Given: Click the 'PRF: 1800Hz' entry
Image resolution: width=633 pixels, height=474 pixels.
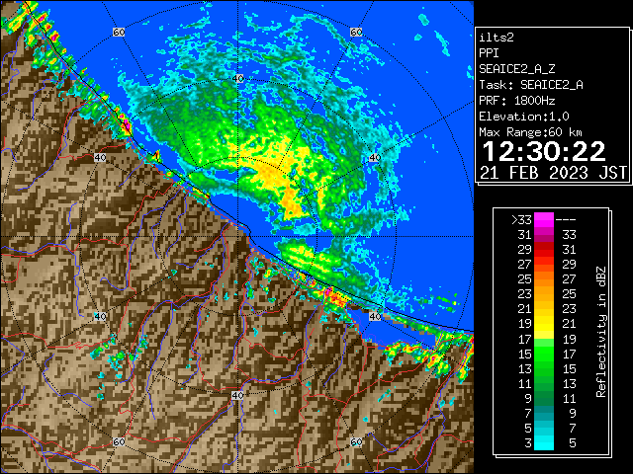Looking at the screenshot, I should pyautogui.click(x=516, y=101).
